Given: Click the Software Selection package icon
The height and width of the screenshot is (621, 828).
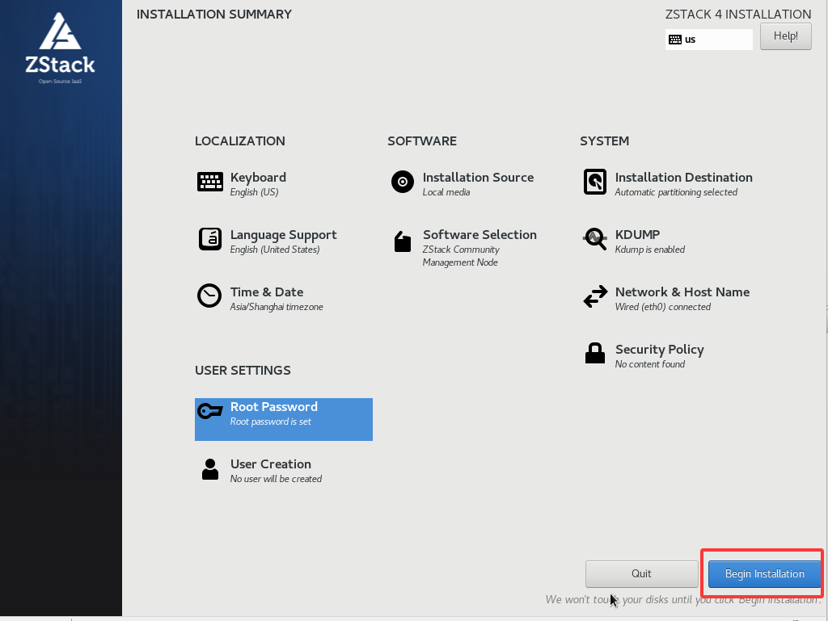Looking at the screenshot, I should coord(403,241).
